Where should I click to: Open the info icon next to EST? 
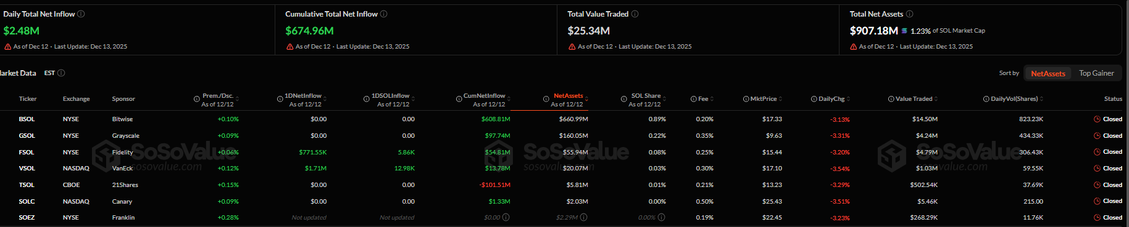point(61,73)
